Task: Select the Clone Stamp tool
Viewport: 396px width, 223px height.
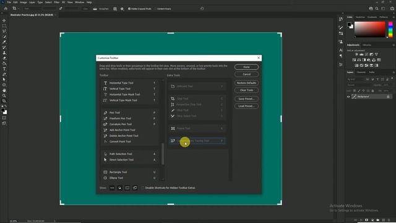Action: click(x=4, y=53)
